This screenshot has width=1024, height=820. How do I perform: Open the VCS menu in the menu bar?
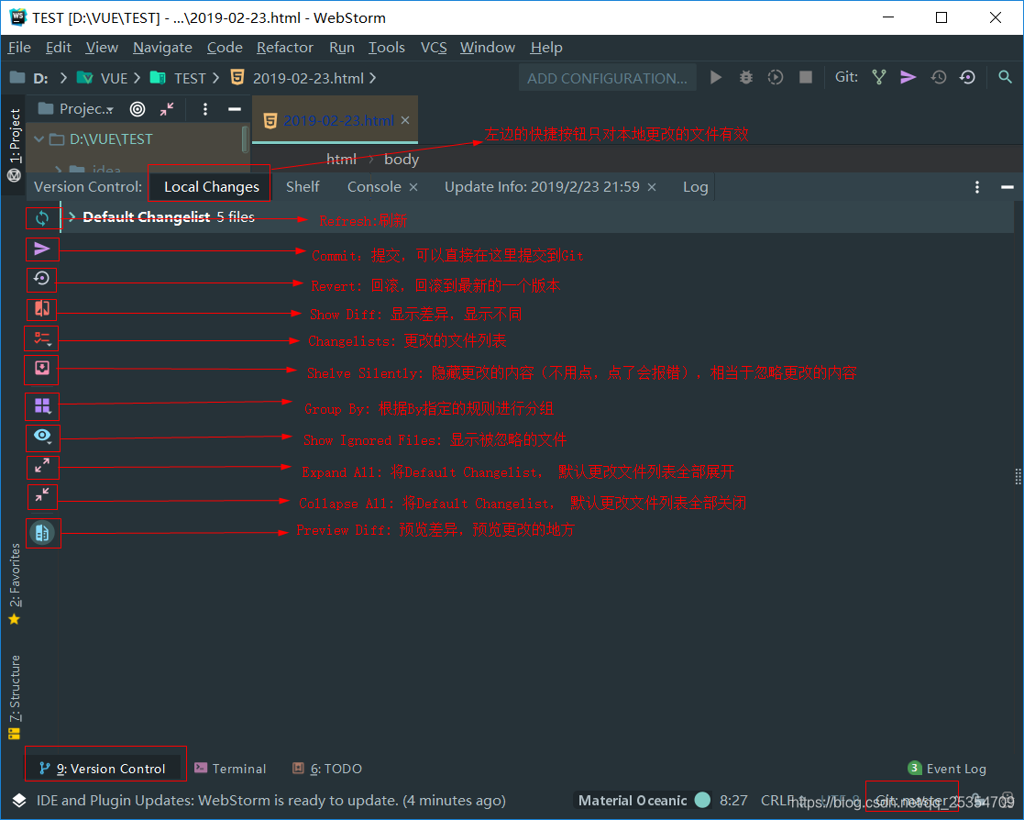pyautogui.click(x=433, y=47)
